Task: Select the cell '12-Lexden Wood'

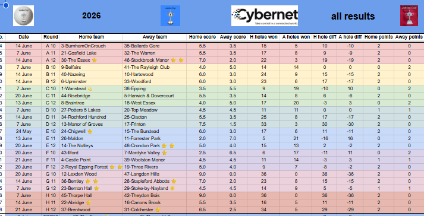Action: tap(92, 174)
